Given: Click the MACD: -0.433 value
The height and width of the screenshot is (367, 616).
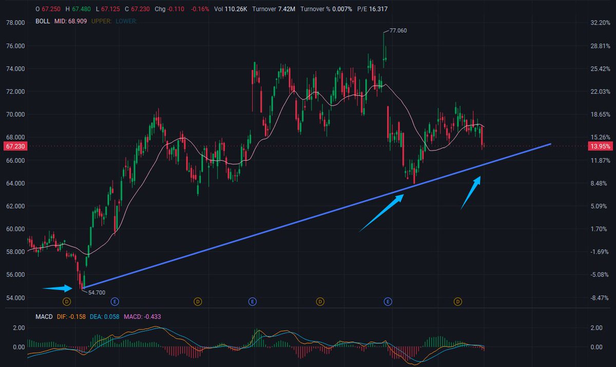Looking at the screenshot, I should [x=143, y=317].
